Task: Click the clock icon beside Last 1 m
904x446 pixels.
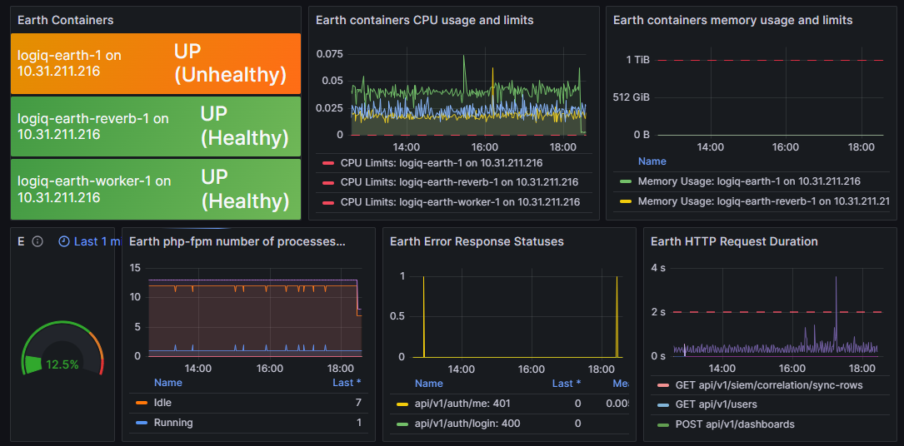Action: [x=64, y=241]
